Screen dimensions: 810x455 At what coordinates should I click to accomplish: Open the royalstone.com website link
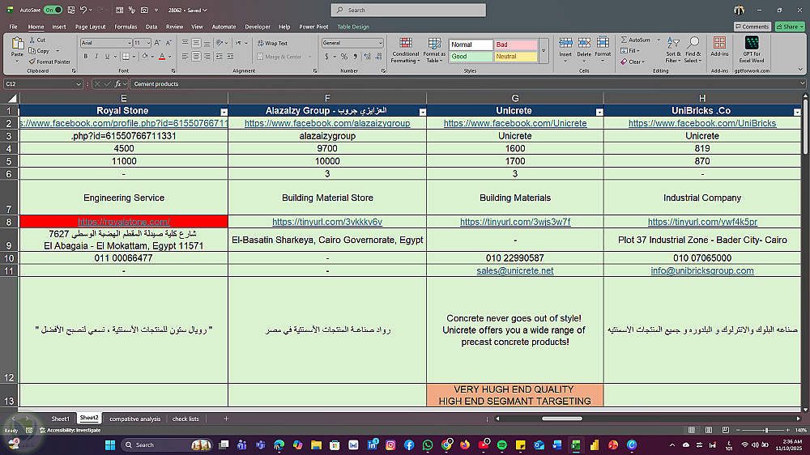click(124, 222)
